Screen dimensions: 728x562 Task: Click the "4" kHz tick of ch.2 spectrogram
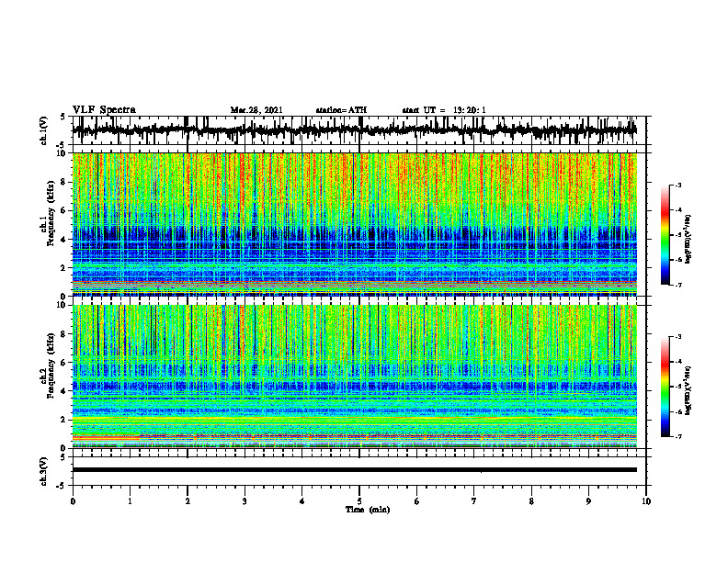(x=63, y=391)
